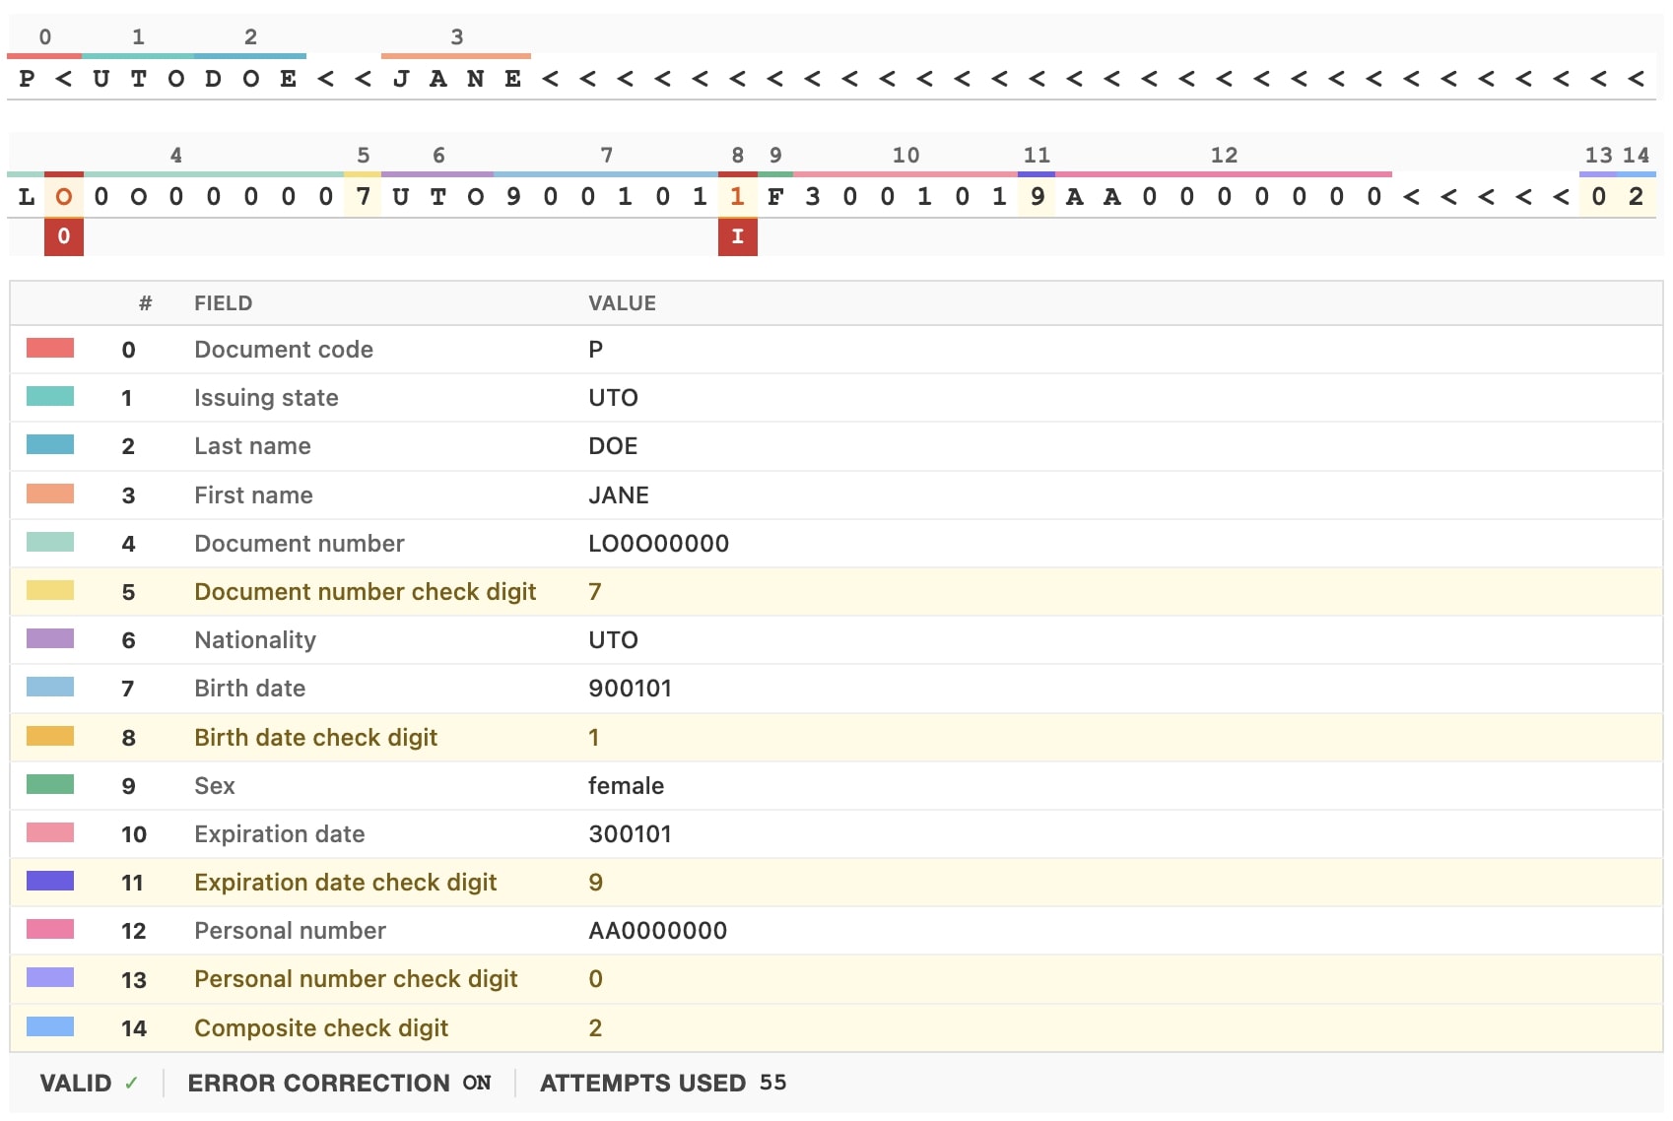Select the FIELD column header

coord(224,303)
